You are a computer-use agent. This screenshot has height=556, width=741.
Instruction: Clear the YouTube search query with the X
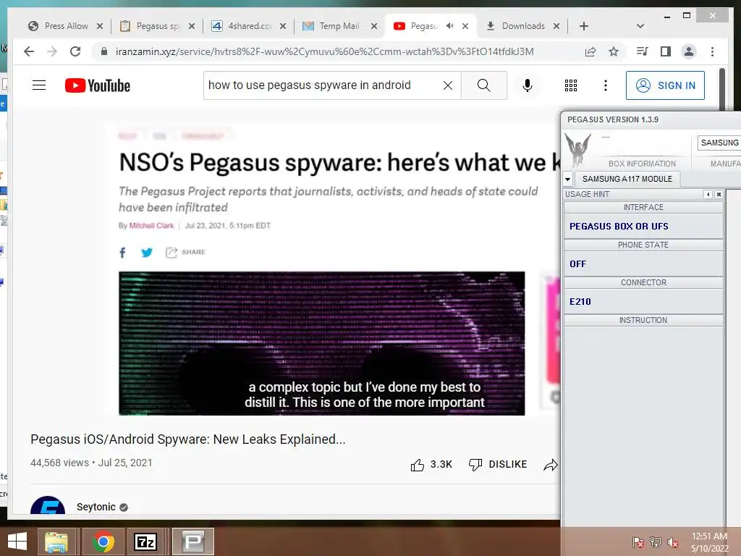click(447, 85)
